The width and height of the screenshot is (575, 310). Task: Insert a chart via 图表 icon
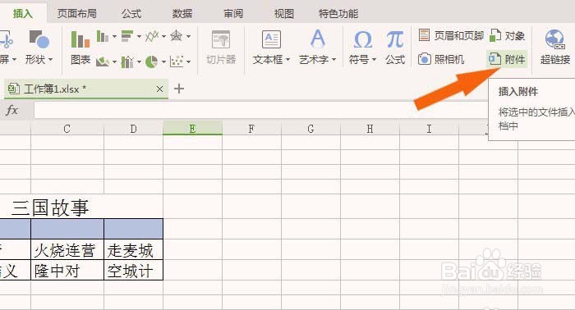80,40
